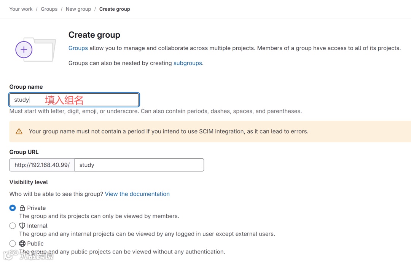Click the warning triangle icon in SCIM alert
This screenshot has width=411, height=263.
click(19, 131)
